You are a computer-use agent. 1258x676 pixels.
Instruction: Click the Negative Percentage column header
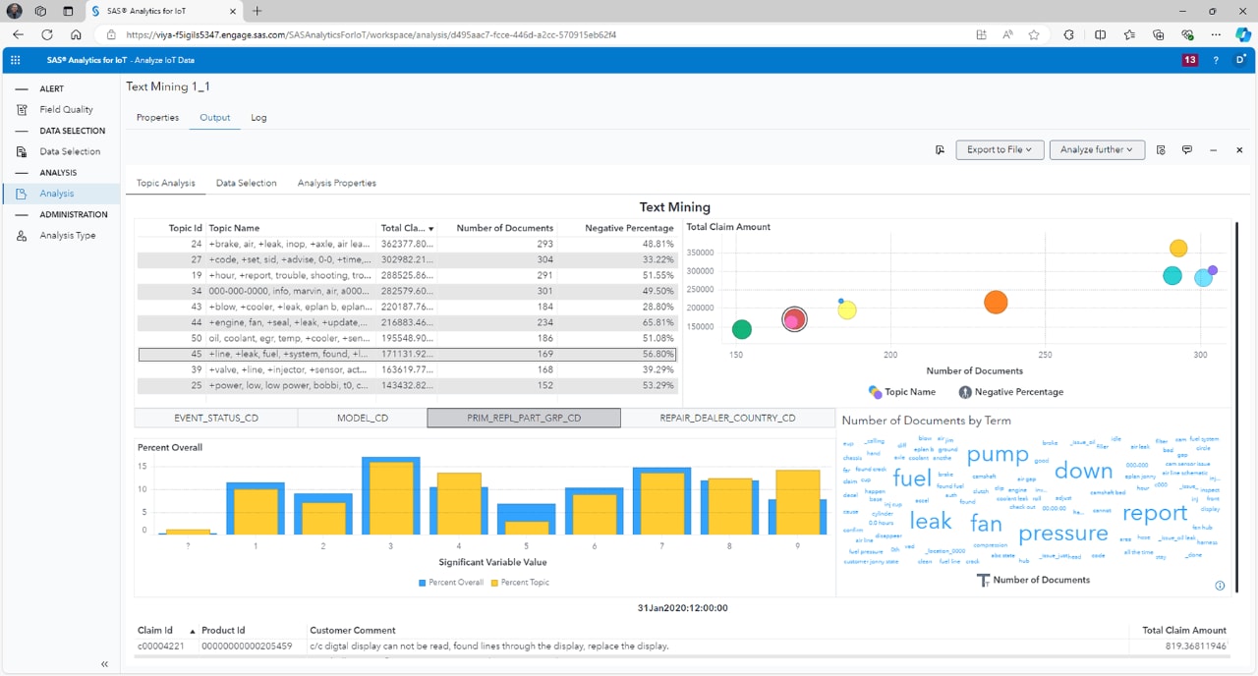point(629,228)
